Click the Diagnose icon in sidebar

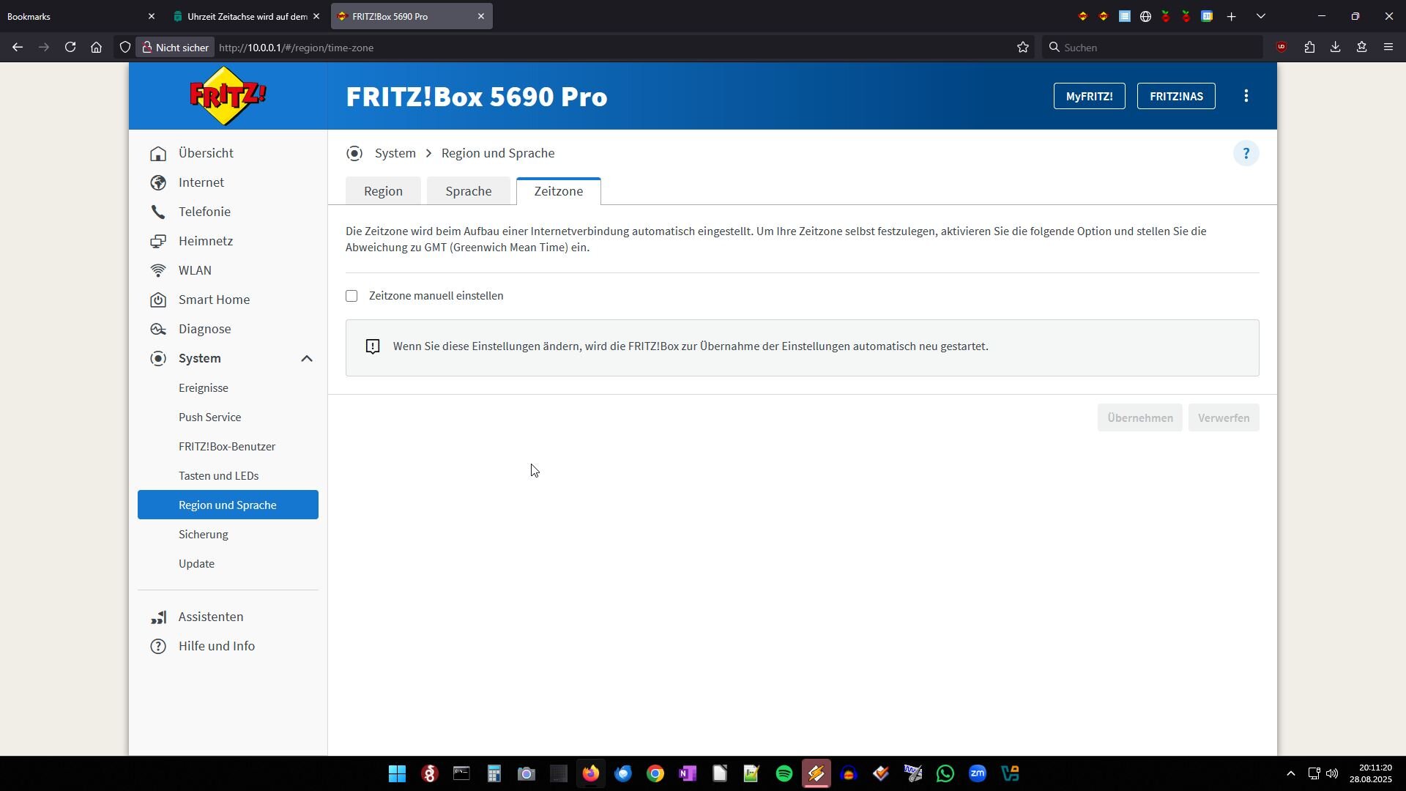158,330
